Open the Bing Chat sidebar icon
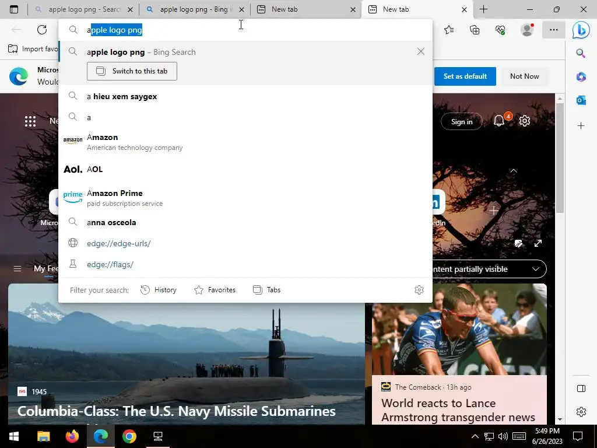 tap(581, 30)
